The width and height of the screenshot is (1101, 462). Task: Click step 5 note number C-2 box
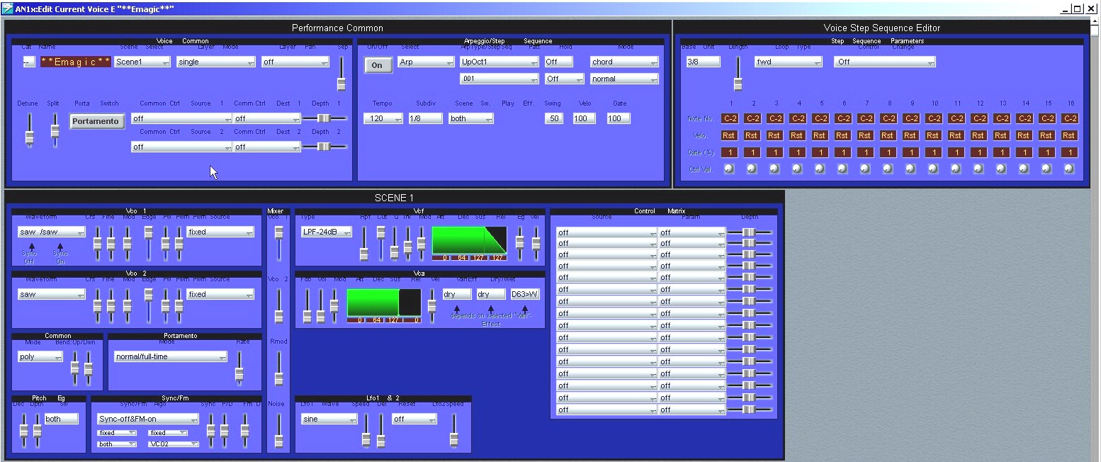820,119
